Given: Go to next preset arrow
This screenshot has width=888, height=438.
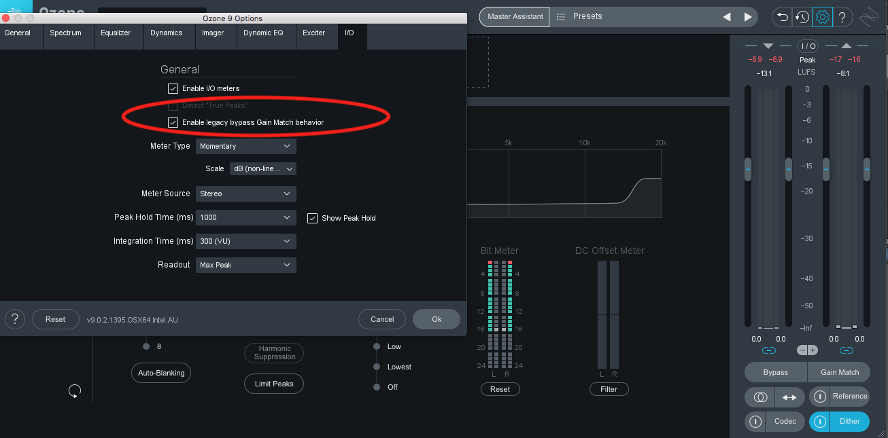Looking at the screenshot, I should point(748,17).
